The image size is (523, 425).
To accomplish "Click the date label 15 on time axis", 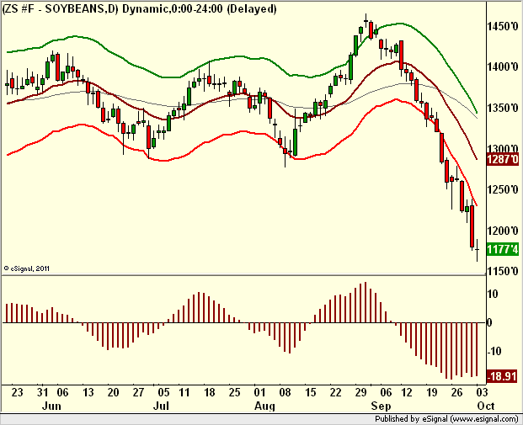I will 310,392.
